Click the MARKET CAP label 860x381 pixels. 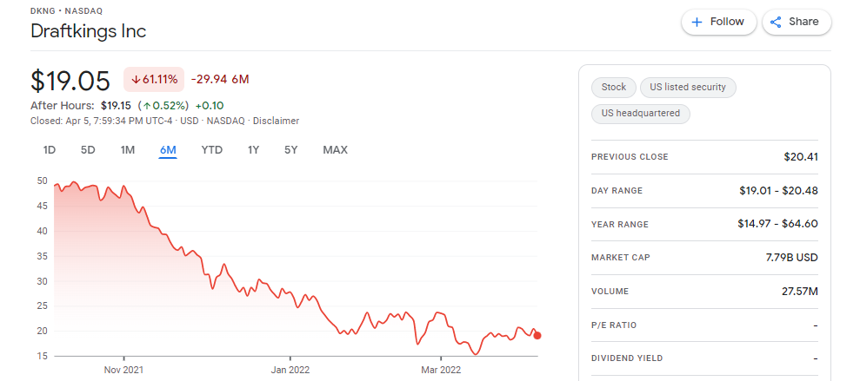click(620, 257)
